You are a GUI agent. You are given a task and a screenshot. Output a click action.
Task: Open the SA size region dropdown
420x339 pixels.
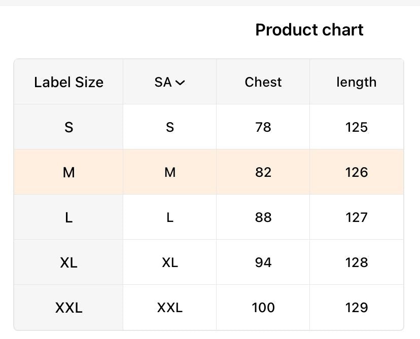click(x=169, y=82)
